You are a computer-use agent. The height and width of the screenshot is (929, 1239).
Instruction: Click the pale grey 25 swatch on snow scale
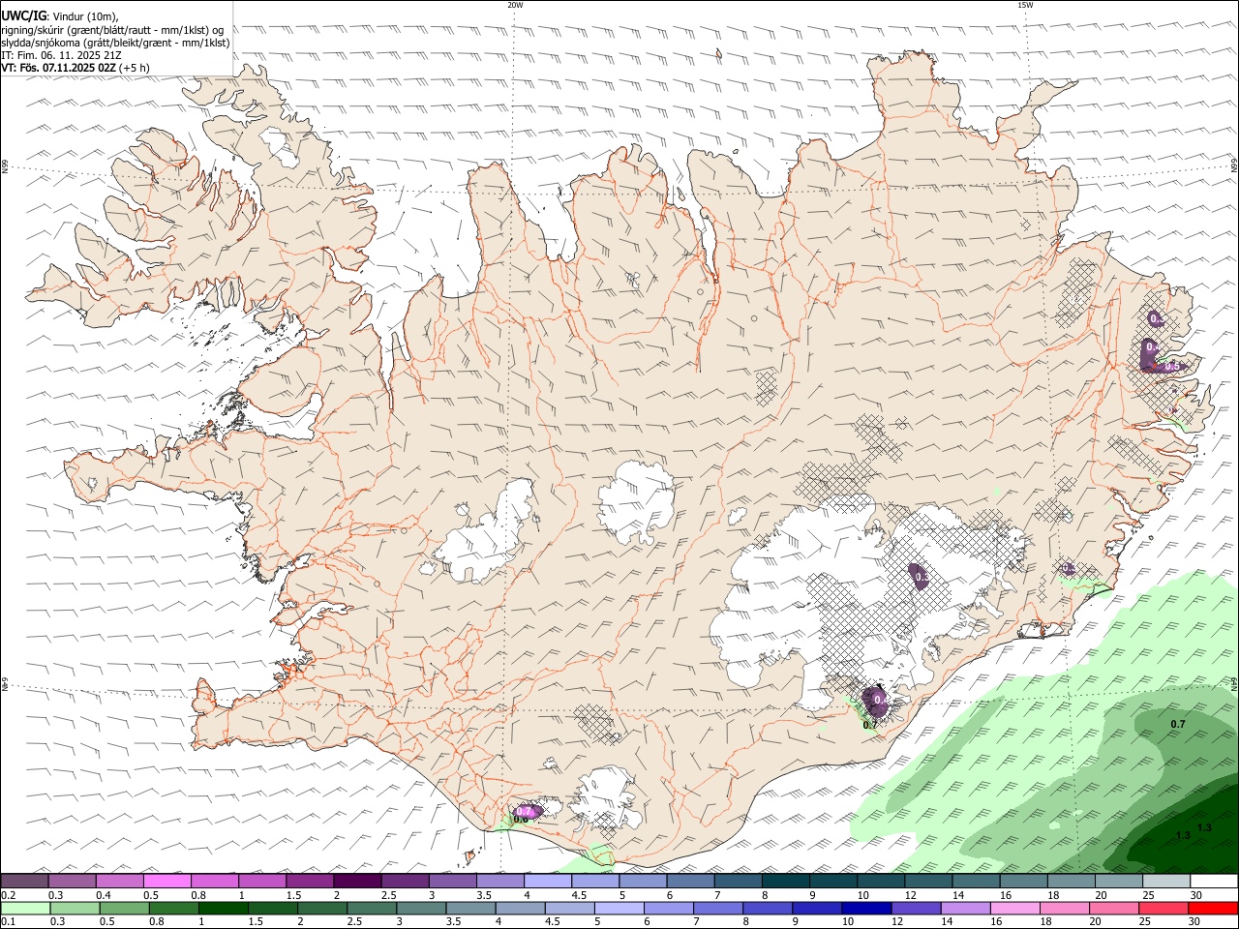pos(1166,881)
